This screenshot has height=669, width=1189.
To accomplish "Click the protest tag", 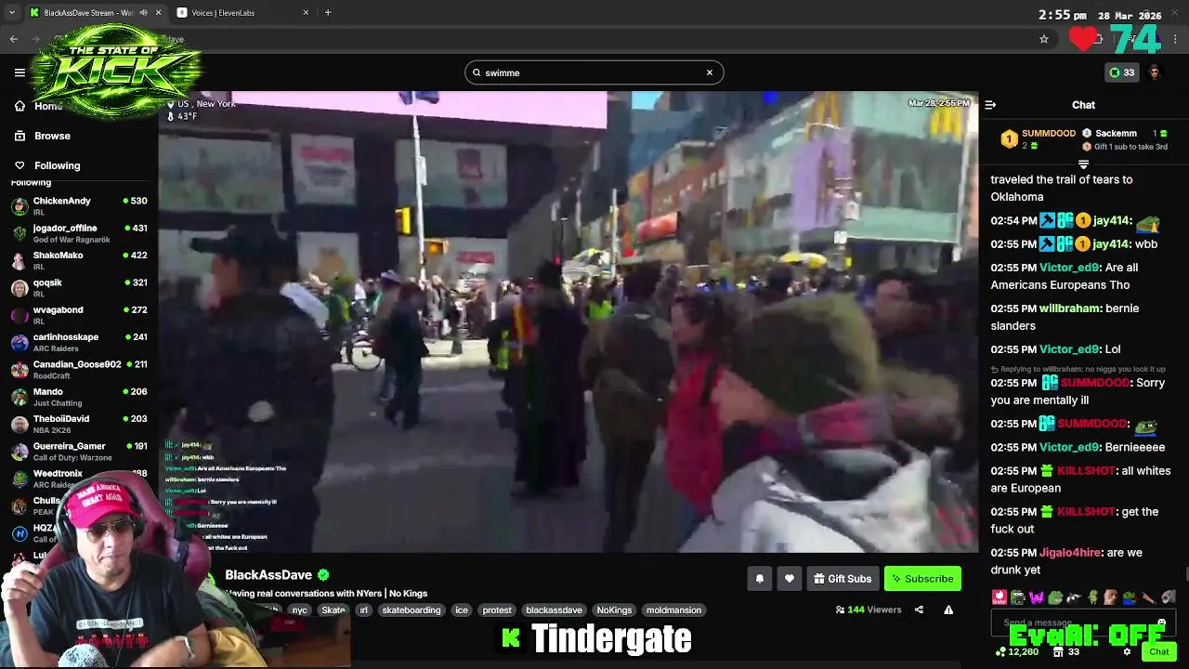I will pos(497,610).
